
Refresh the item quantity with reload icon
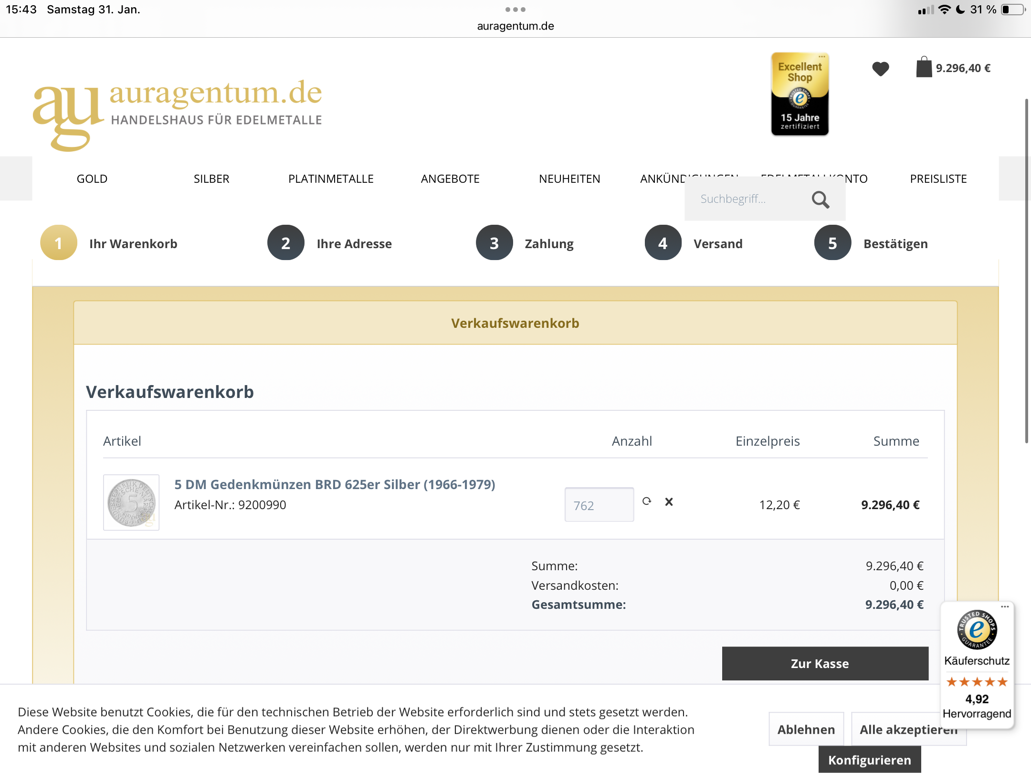click(647, 501)
